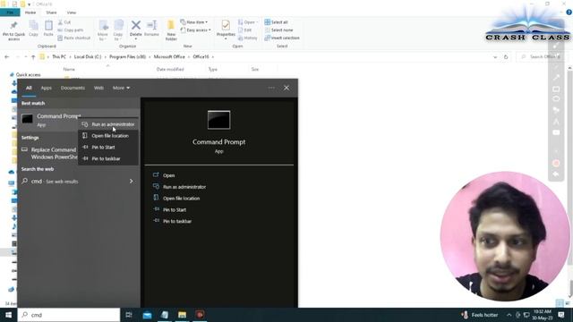Image resolution: width=573 pixels, height=322 pixels.
Task: Open Task View on taskbar
Action: [x=129, y=315]
